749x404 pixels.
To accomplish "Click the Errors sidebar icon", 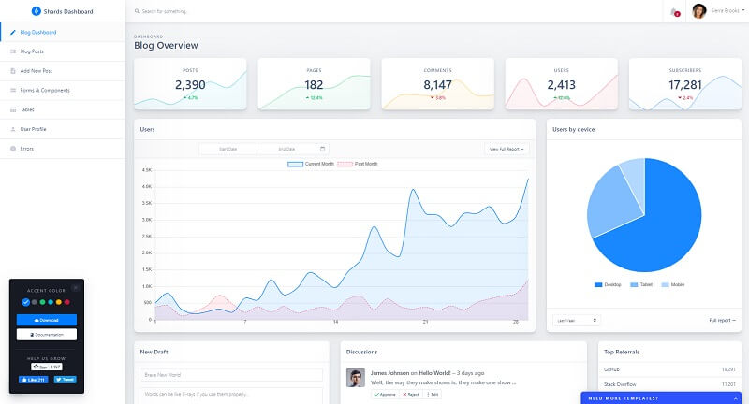I will click(12, 149).
